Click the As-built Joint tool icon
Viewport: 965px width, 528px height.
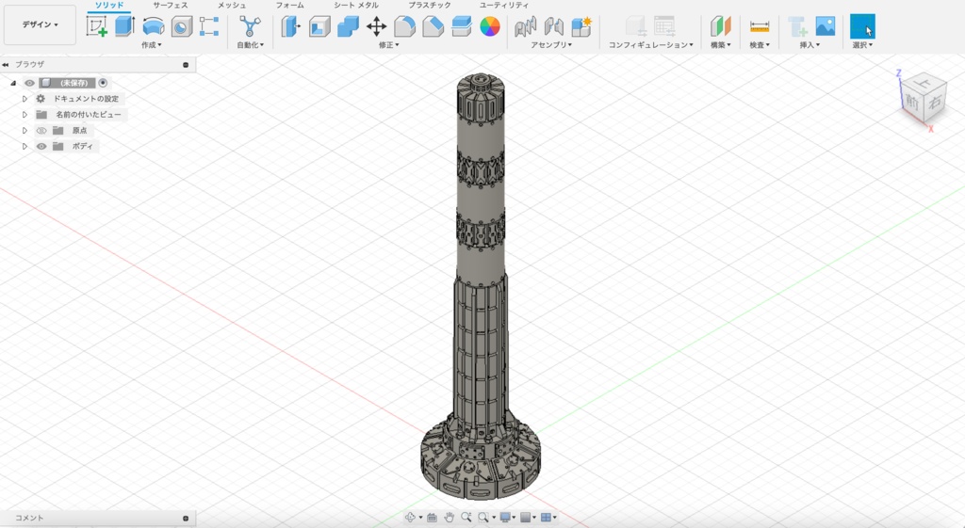point(554,26)
